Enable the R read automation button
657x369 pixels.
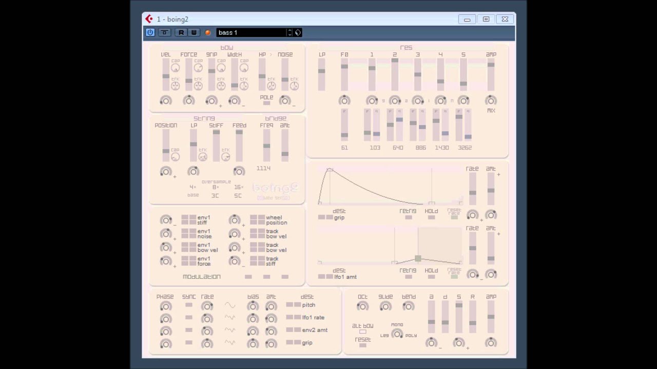[181, 32]
